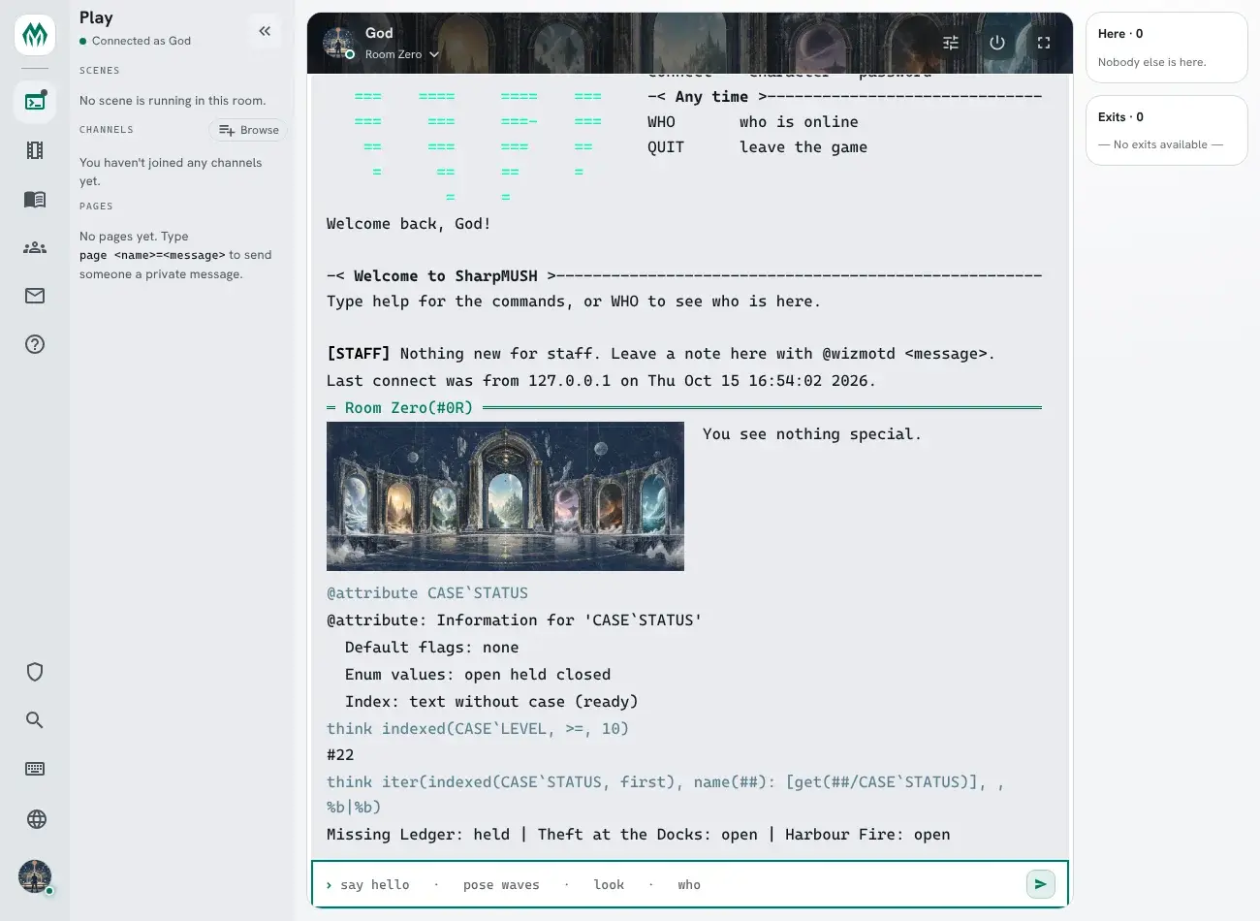
Task: Open the book wiki sidebar icon
Action: (x=35, y=199)
